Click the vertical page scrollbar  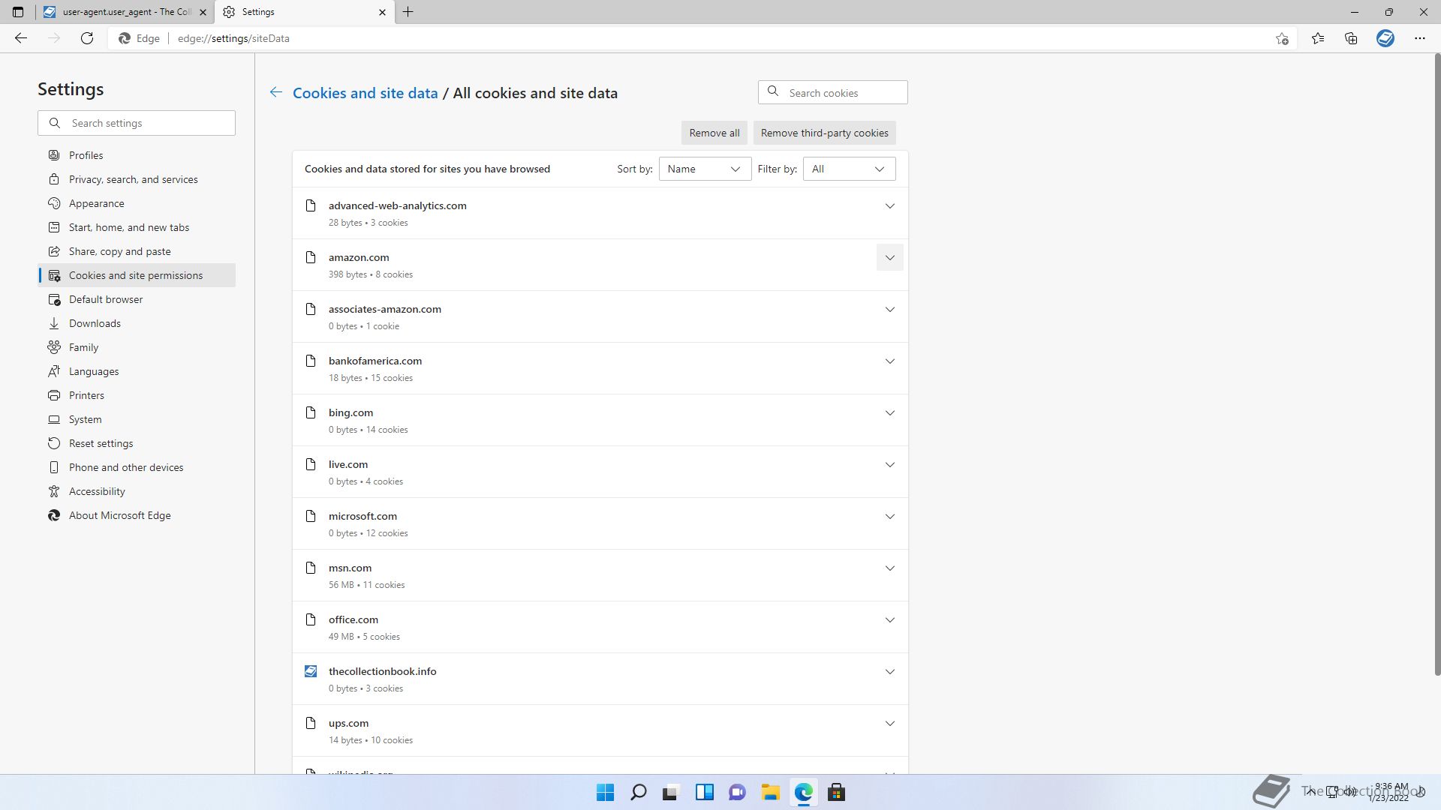point(1436,364)
